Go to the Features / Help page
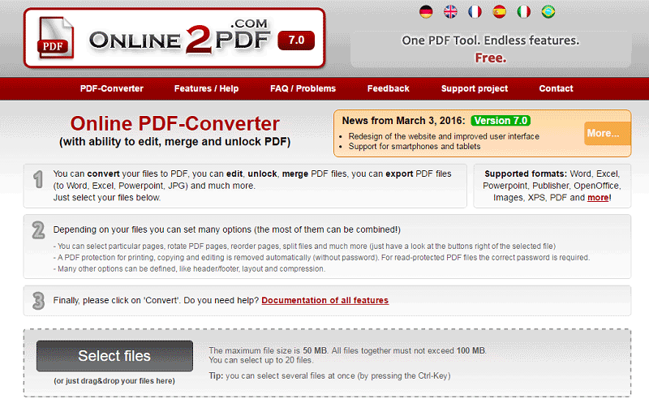649x403 pixels. (207, 88)
